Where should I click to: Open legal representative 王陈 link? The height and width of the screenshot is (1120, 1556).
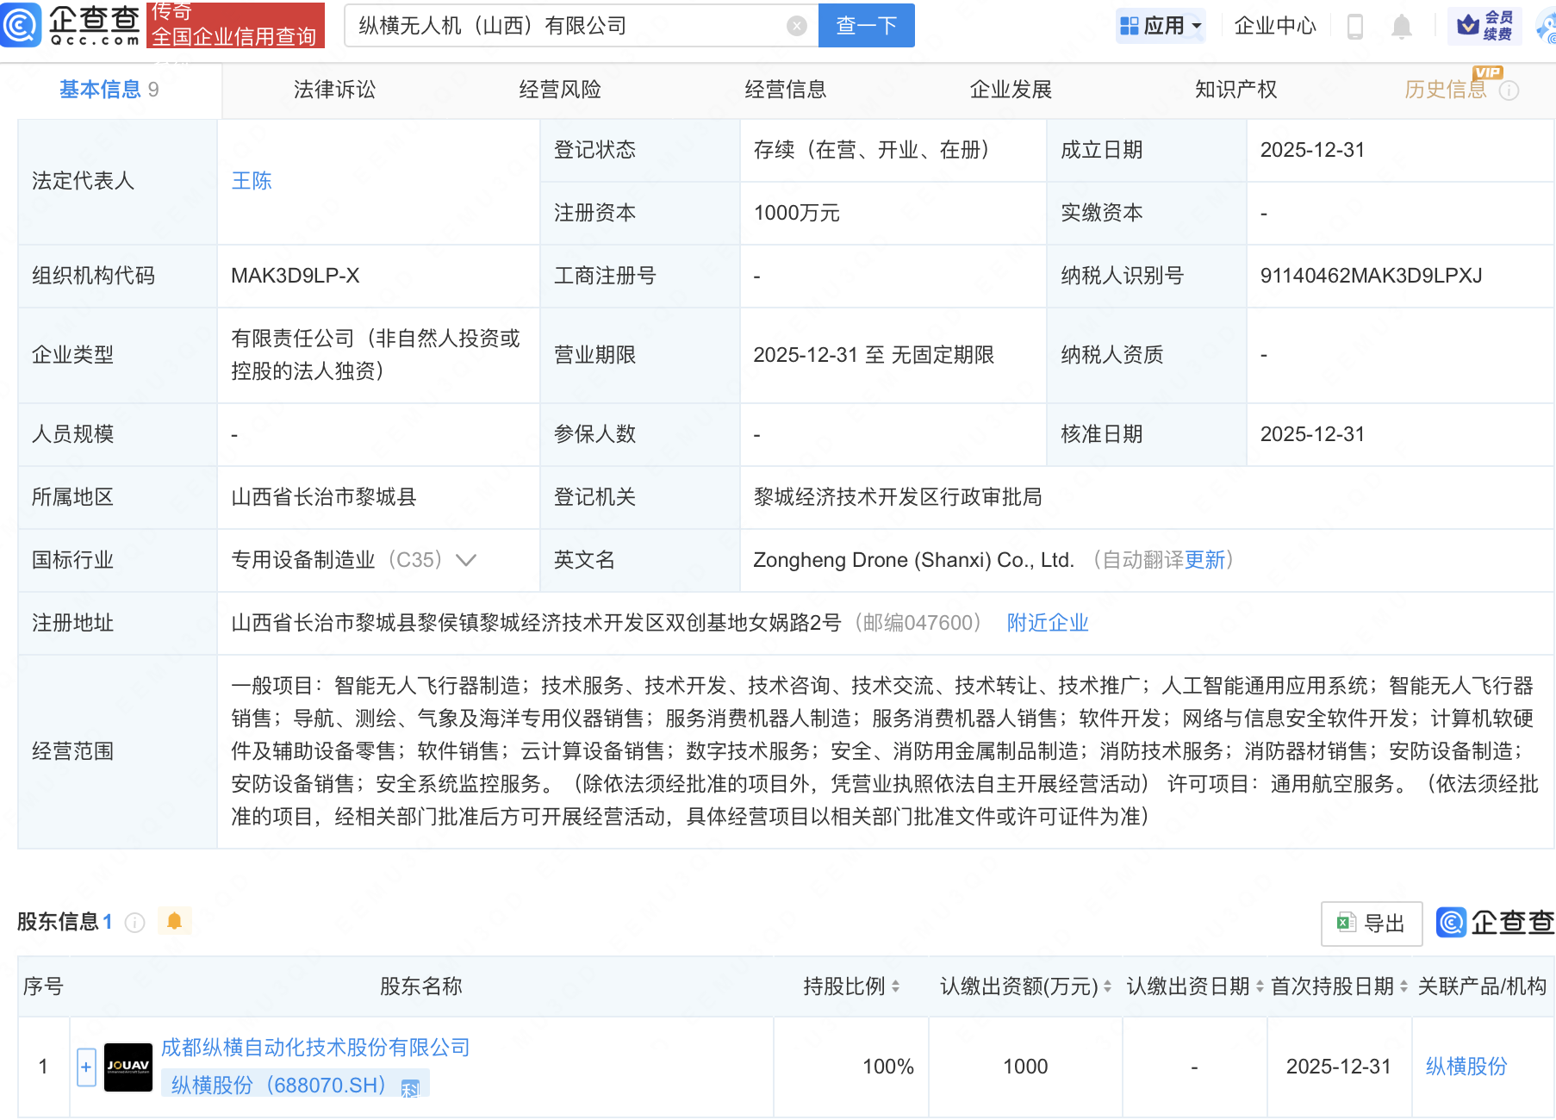click(x=252, y=181)
